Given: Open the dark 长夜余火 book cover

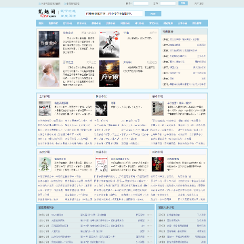Looking at the screenshot, I should pyautogui.click(x=49, y=44).
